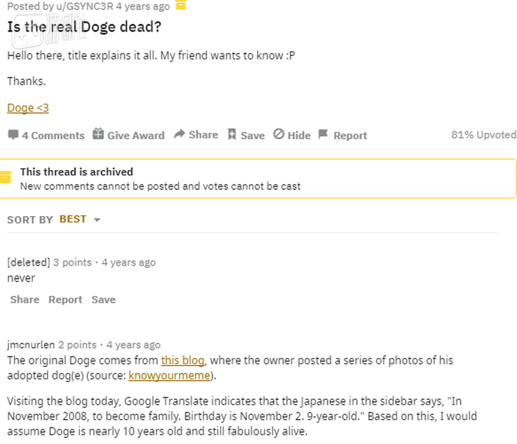
Task: Click the yellow archive icon beside post date
Action: pyautogui.click(x=181, y=6)
